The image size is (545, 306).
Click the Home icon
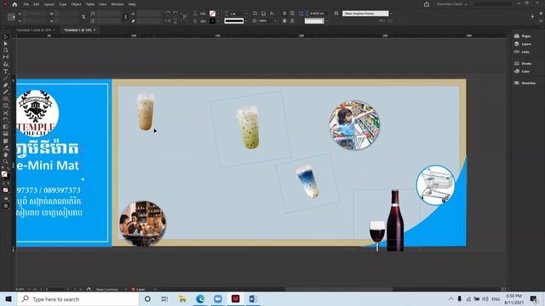click(x=14, y=4)
